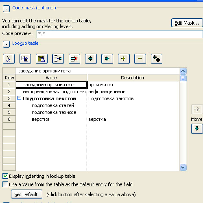Click the entry edit bar showing заседание оргкомитета

pos(97,71)
